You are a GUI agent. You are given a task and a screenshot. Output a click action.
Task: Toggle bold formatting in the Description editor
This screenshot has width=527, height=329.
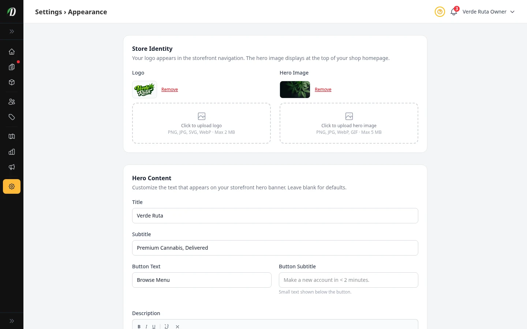139,326
